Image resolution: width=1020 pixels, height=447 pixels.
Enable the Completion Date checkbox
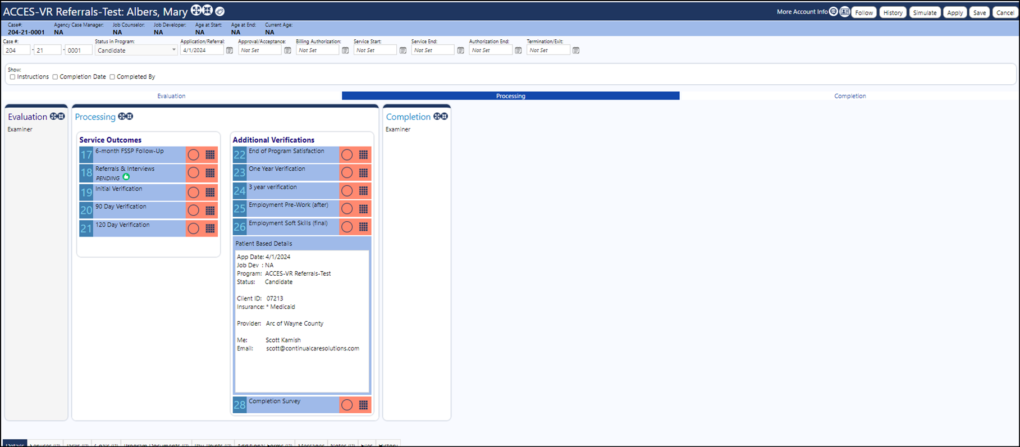[x=55, y=77]
